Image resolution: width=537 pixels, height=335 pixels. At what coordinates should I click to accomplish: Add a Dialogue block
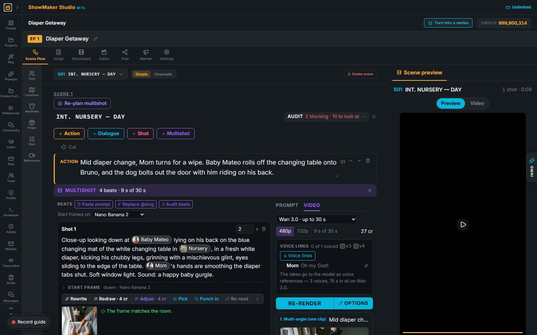click(106, 134)
